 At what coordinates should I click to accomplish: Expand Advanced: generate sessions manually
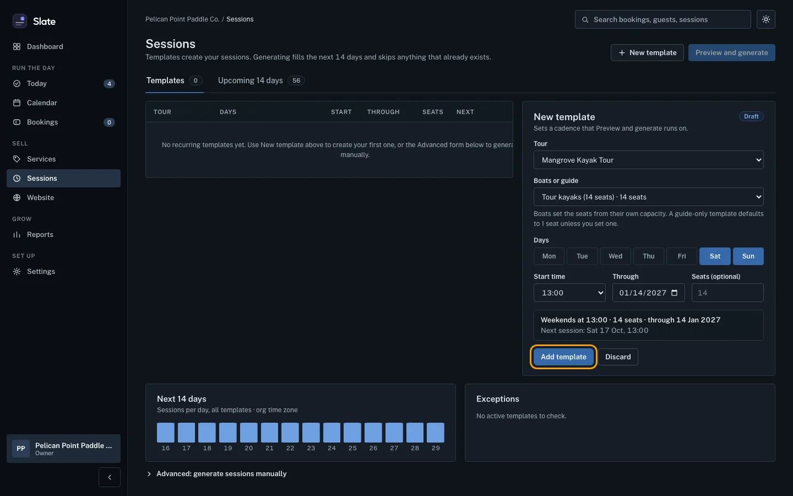tap(217, 474)
